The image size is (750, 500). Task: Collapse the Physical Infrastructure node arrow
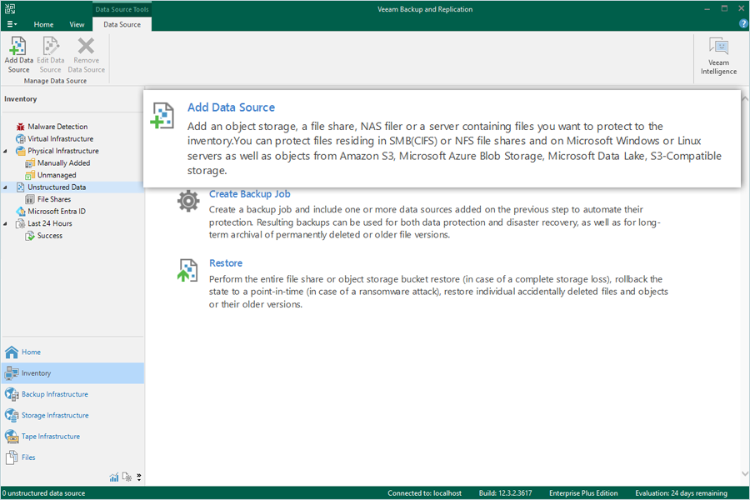tap(5, 151)
